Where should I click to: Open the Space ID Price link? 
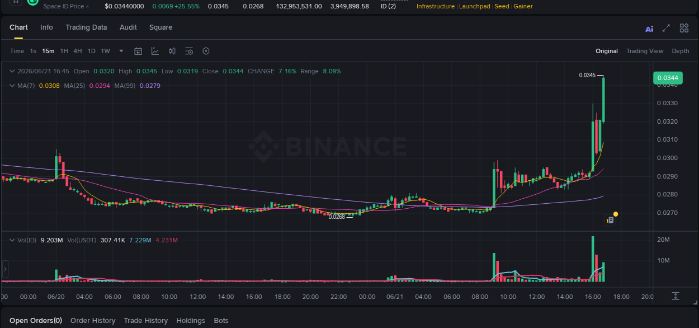pos(66,6)
